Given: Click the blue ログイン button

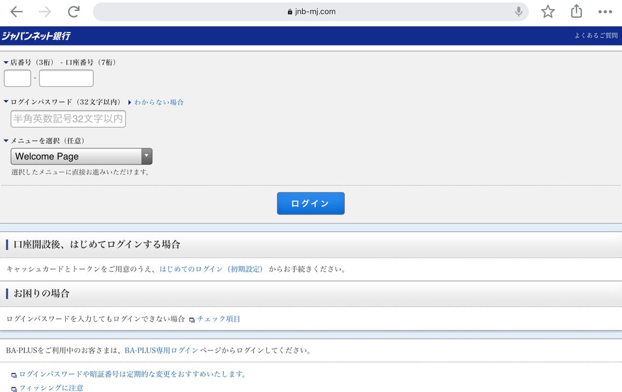Looking at the screenshot, I should [310, 203].
